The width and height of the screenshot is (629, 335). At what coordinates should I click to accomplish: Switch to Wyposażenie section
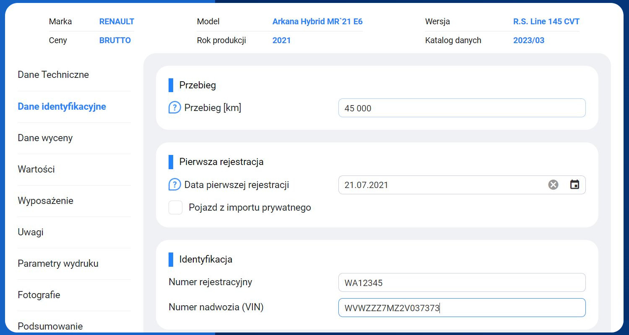(x=45, y=201)
